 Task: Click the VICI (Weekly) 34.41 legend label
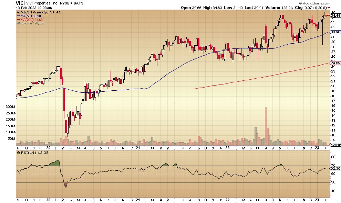pyautogui.click(x=40, y=12)
